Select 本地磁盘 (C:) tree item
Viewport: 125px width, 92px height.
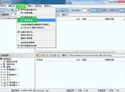tap(12, 70)
